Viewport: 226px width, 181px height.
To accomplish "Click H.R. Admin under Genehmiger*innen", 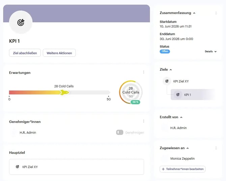I will pyautogui.click(x=28, y=132).
